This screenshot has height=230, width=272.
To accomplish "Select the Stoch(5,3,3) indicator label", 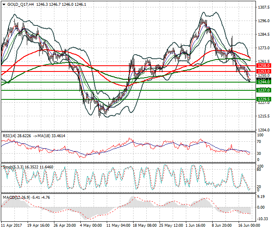I will [x=13, y=167].
